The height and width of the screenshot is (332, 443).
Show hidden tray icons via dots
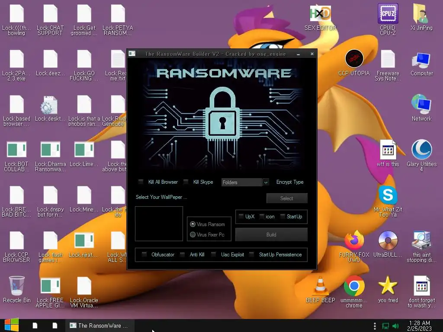[x=375, y=326]
